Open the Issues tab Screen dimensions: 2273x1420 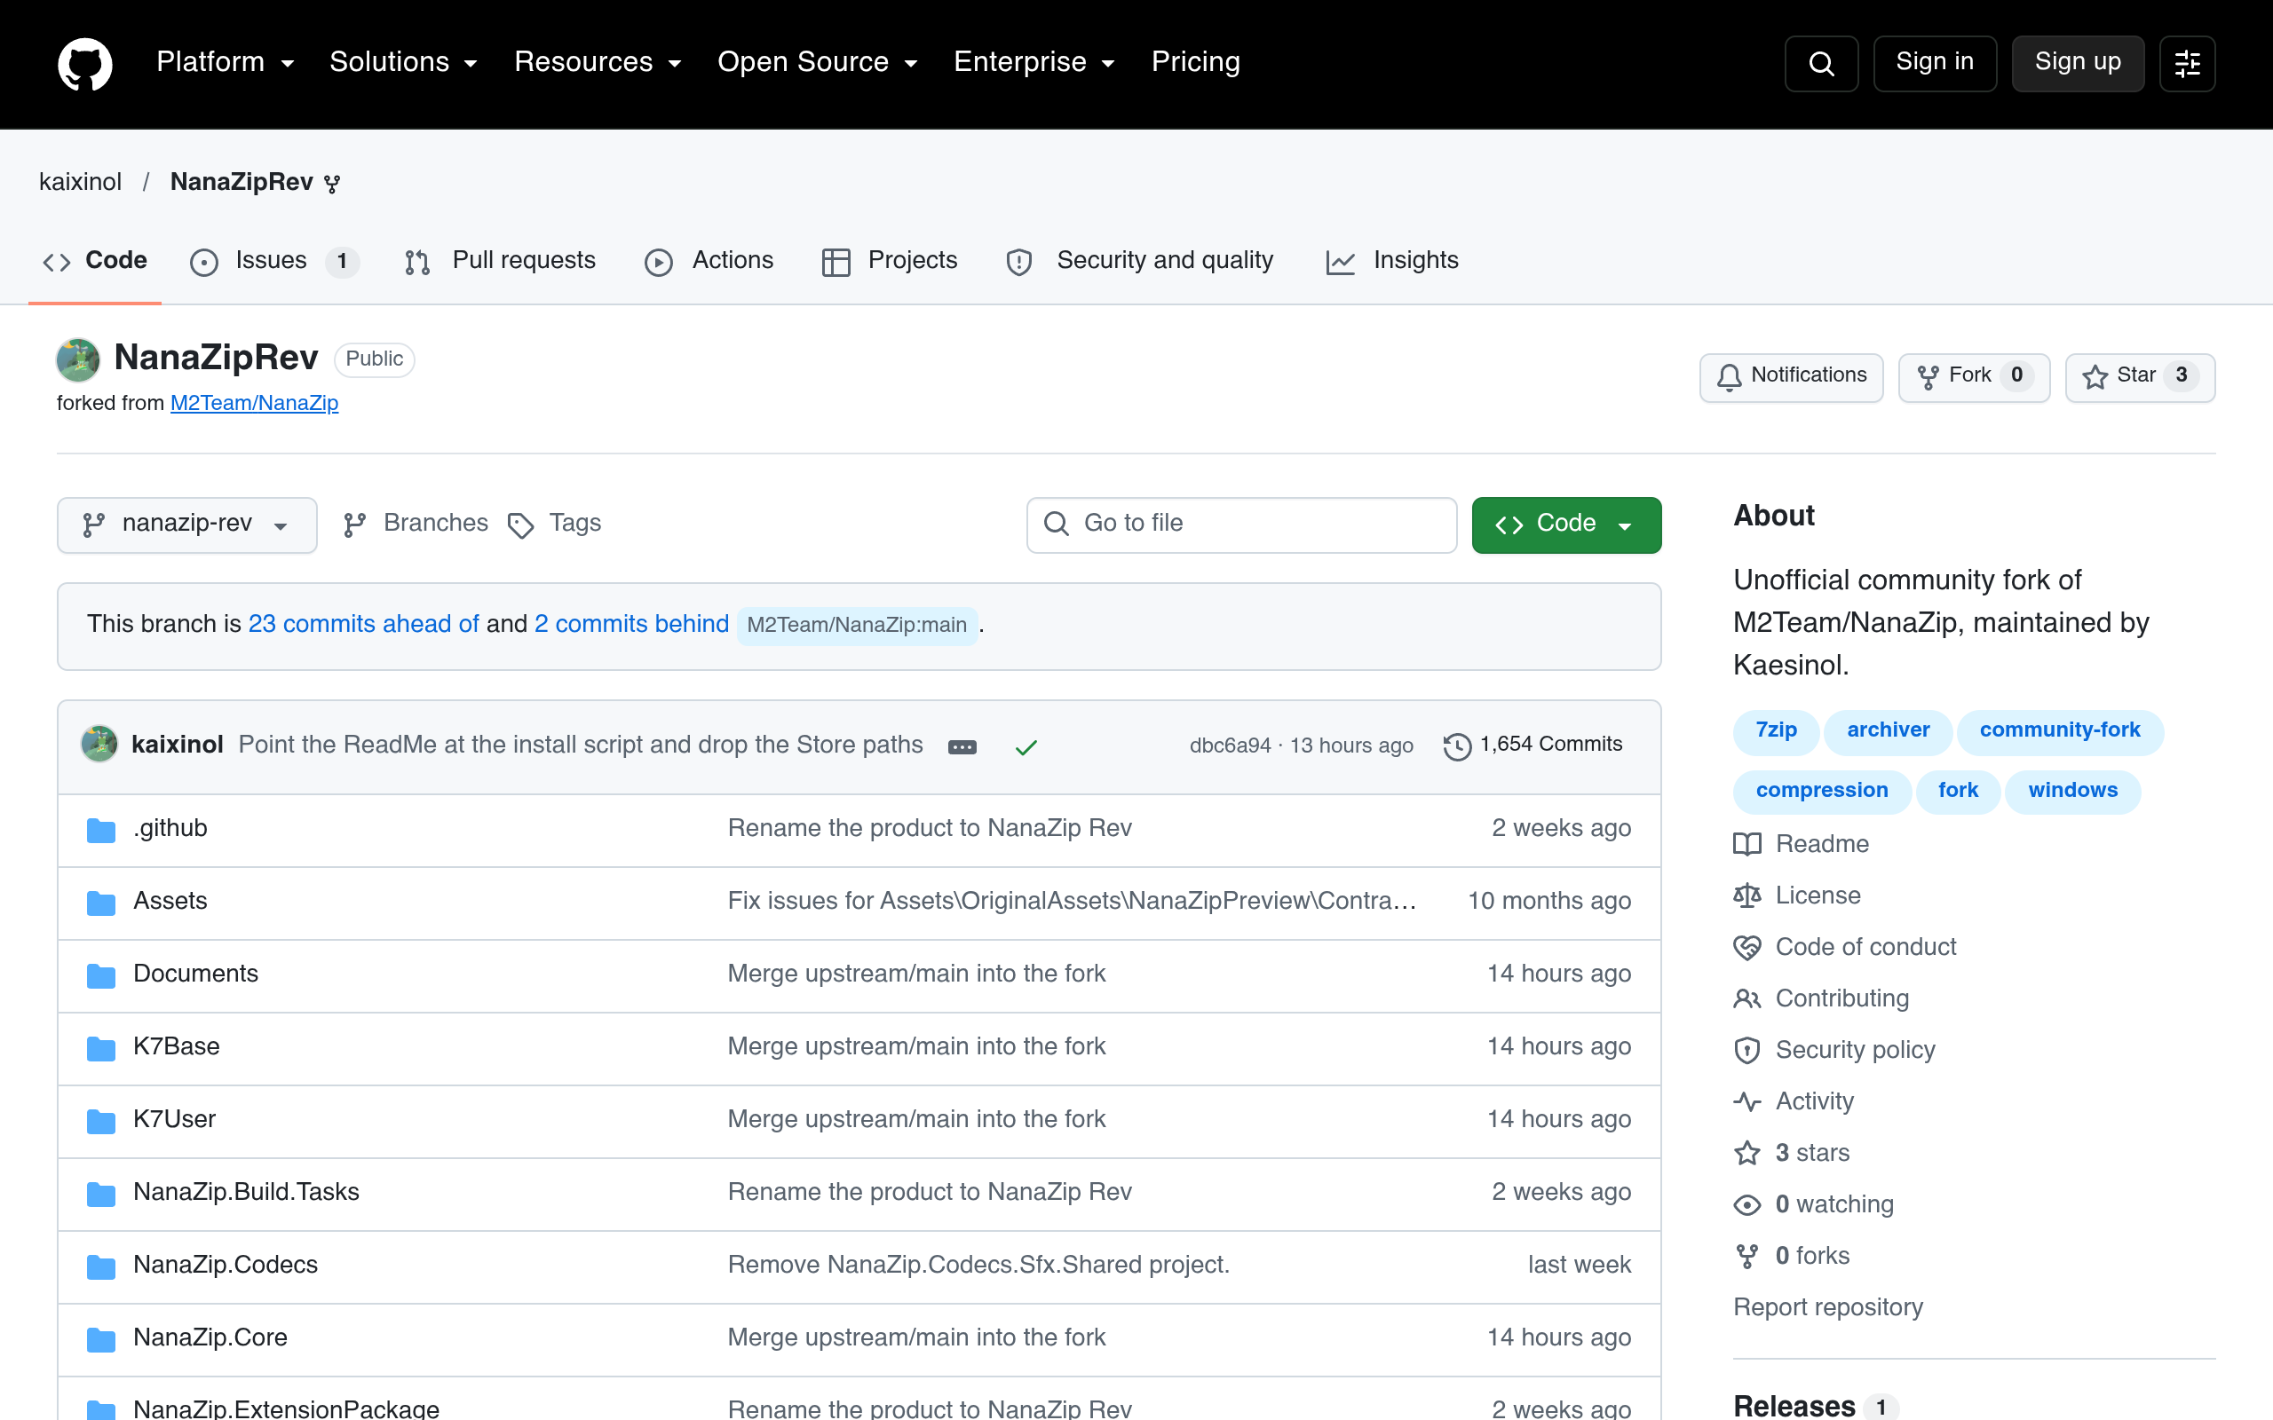273,261
